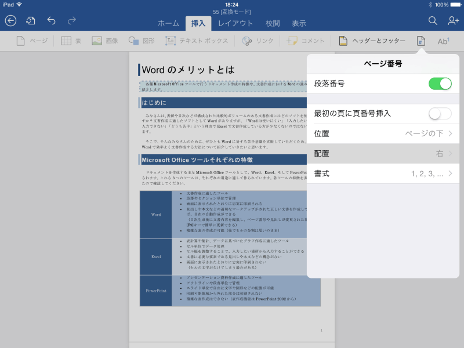Tap the Word table cell
464x348 pixels.
click(156, 215)
